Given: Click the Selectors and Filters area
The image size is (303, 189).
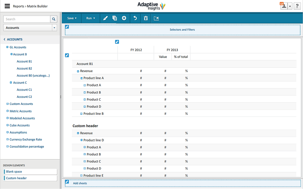Looking at the screenshot, I should pos(183,30).
